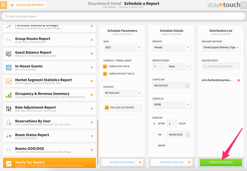Open the Repeats dropdown showing Hourly
The image size is (247, 171).
(172, 47)
